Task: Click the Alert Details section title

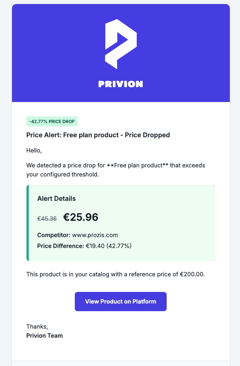Action: point(56,199)
